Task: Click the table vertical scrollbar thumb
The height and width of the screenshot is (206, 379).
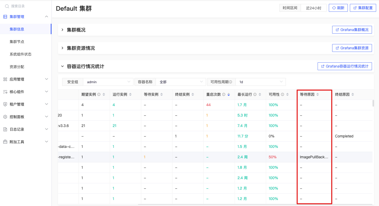Action: pos(373,103)
